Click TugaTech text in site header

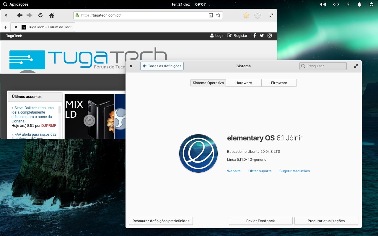pyautogui.click(x=14, y=36)
